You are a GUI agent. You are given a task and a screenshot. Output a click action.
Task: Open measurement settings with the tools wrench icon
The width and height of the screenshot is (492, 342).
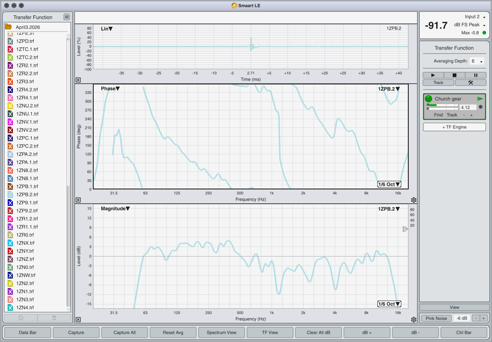tap(471, 83)
